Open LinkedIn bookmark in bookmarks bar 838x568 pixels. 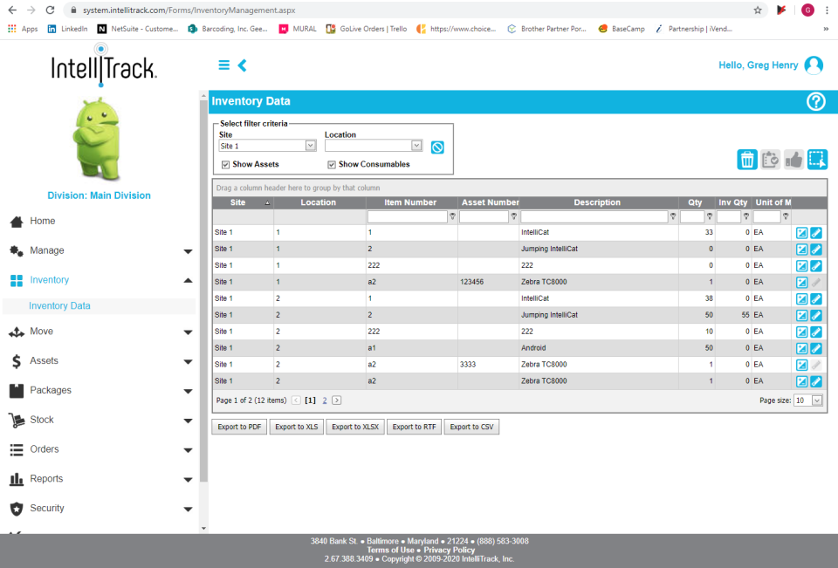pyautogui.click(x=67, y=29)
